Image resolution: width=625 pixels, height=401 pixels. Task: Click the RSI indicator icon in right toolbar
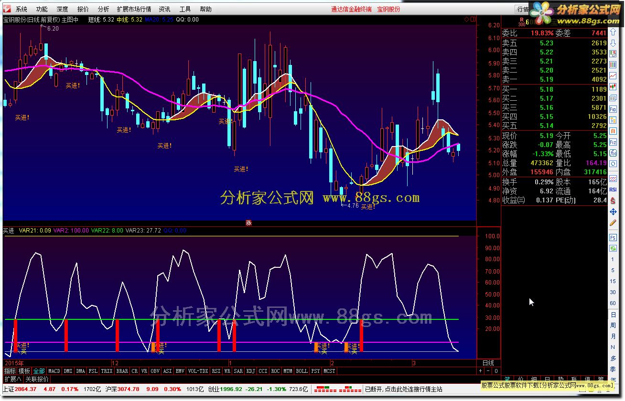tap(613, 190)
